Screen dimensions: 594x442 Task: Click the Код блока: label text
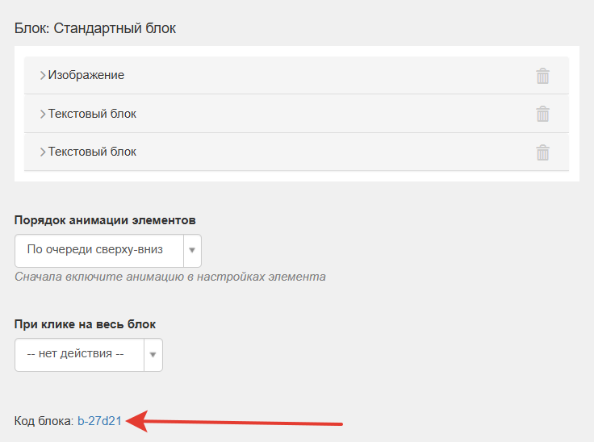[44, 421]
